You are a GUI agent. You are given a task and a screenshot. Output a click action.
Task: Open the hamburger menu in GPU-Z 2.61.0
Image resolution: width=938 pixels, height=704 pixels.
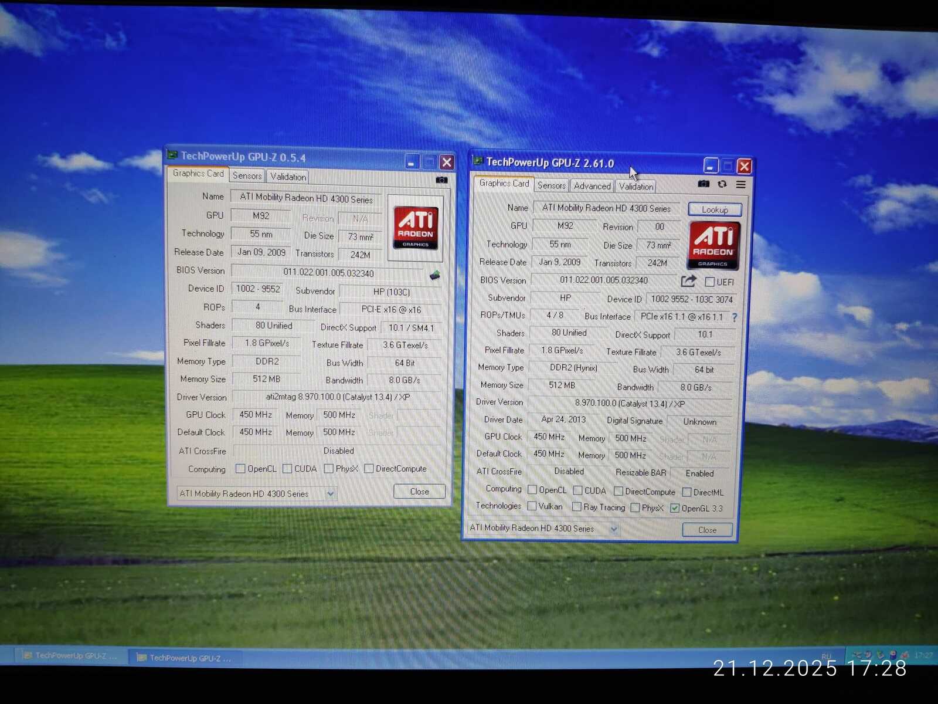point(741,184)
